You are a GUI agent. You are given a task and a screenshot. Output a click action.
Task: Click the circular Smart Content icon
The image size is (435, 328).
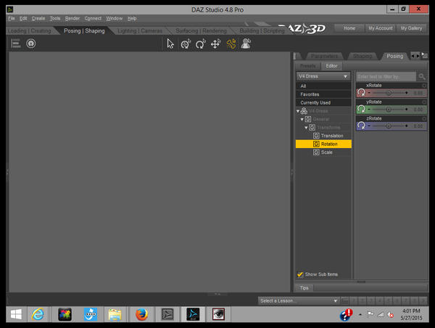[x=30, y=44]
